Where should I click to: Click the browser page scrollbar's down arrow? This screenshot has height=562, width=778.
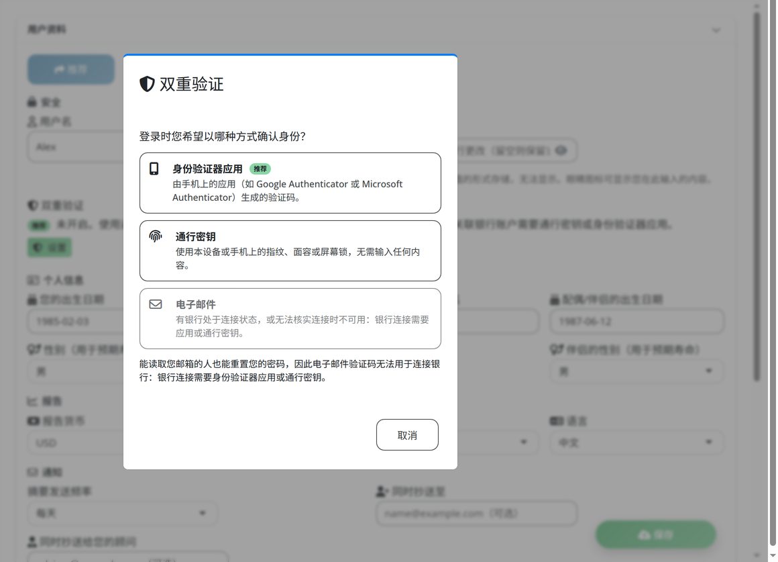[x=773, y=555]
